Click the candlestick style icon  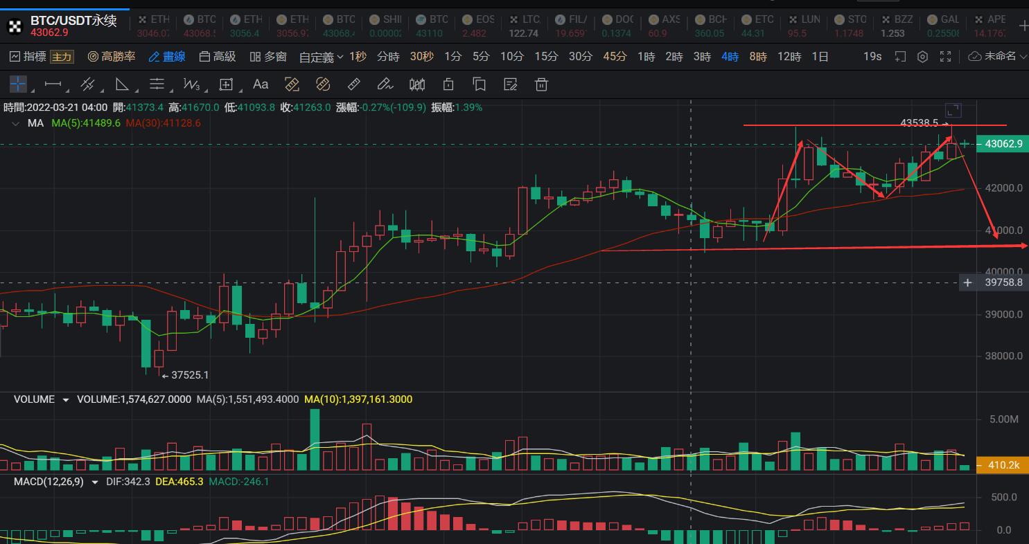tap(417, 84)
